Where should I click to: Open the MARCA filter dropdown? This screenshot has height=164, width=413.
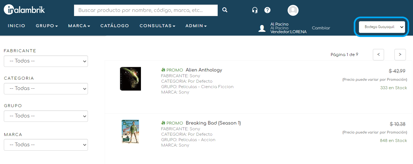pos(46,145)
